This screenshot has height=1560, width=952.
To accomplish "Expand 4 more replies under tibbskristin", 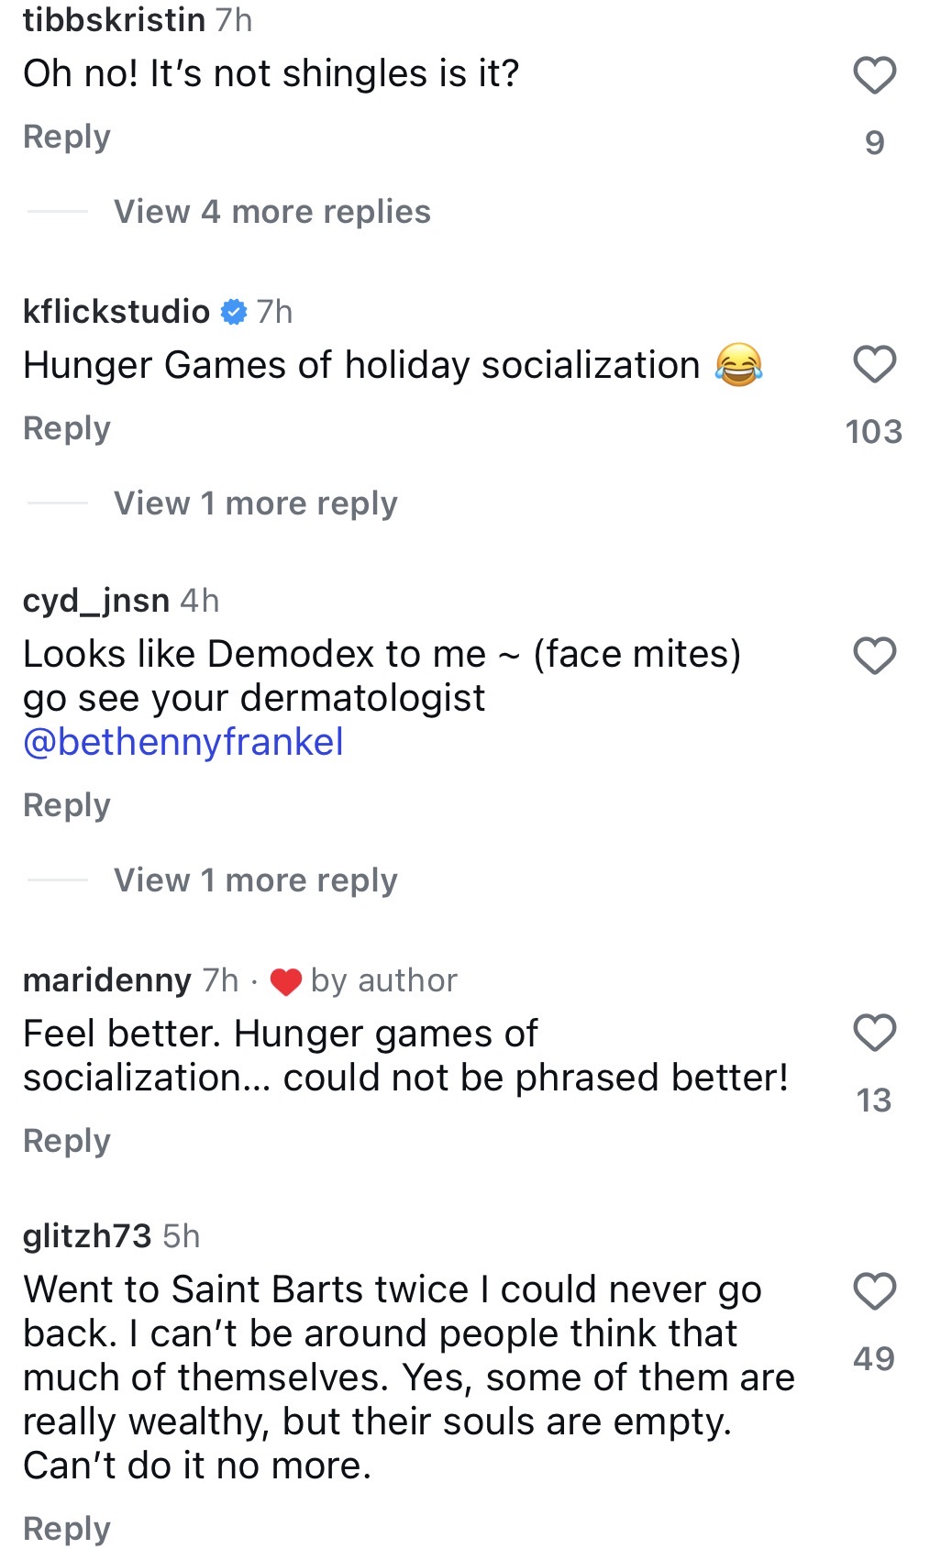I will coord(271,212).
